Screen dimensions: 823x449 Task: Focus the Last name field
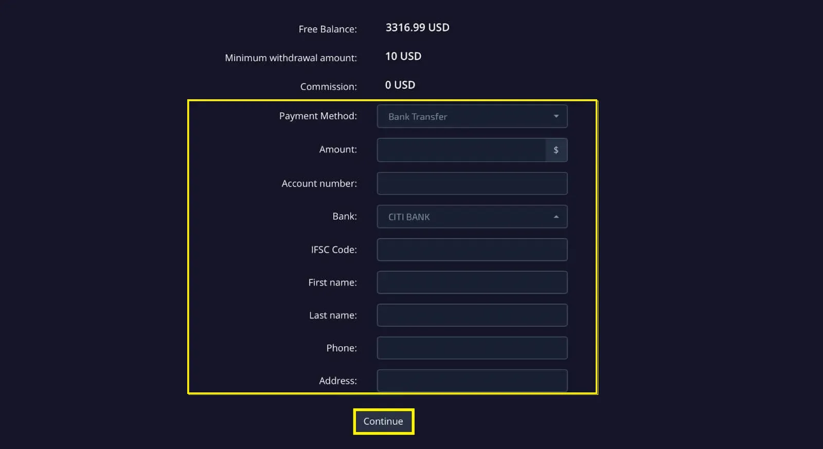tap(472, 315)
